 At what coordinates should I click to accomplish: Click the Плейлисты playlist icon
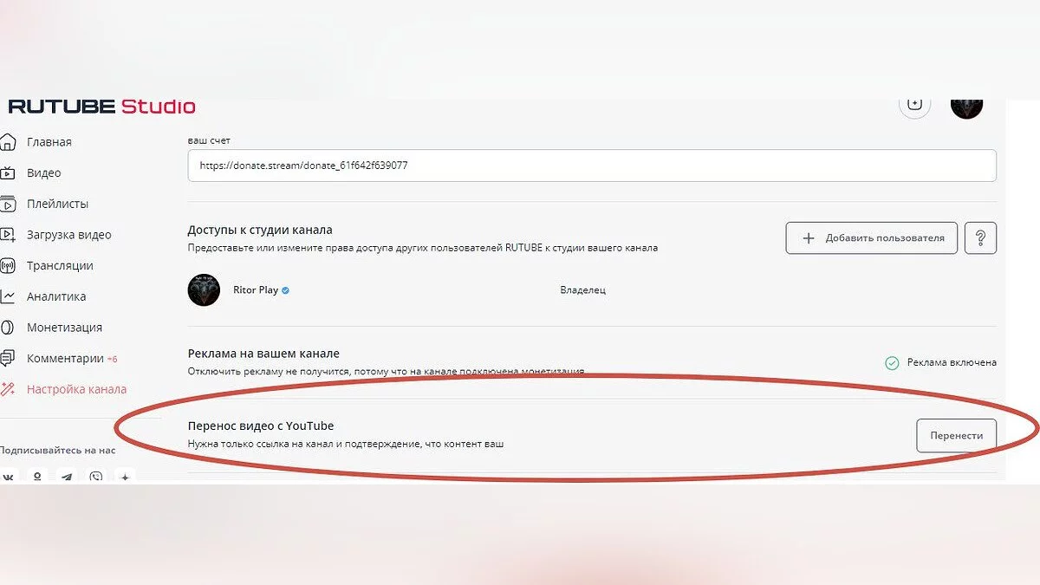8,205
